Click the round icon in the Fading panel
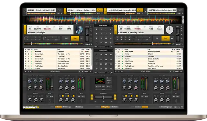Image resolution: width=207 pixels, height=121 pixels. click(109, 83)
